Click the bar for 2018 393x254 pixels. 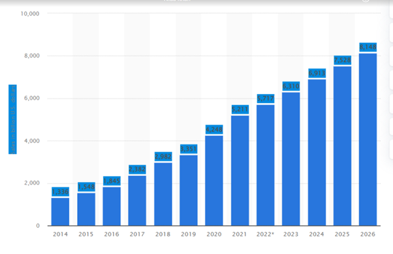(163, 194)
